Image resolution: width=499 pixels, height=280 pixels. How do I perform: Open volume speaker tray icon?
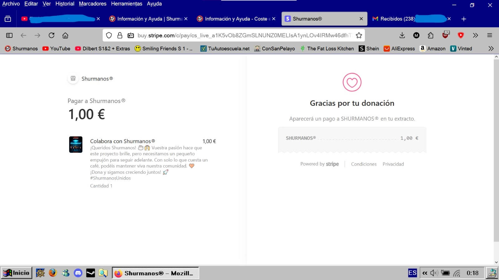tap(434, 273)
